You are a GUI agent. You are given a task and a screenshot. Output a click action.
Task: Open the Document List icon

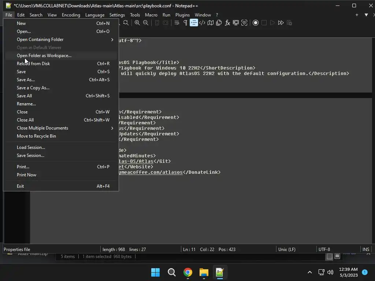point(219,23)
